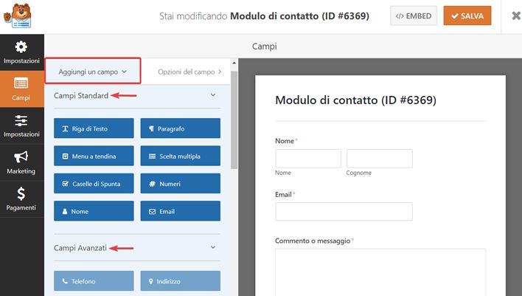Click the header form name text

299,16
